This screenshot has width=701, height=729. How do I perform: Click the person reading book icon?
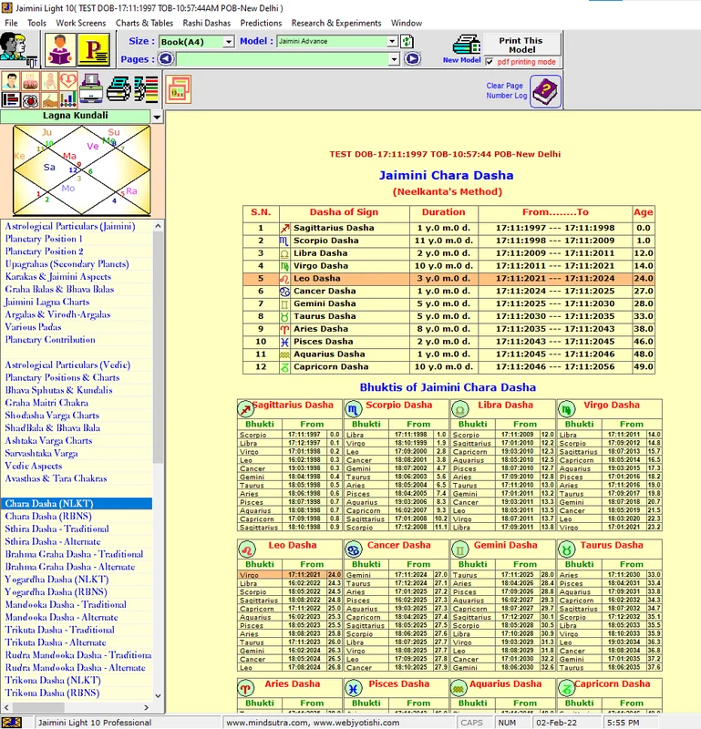[x=60, y=49]
